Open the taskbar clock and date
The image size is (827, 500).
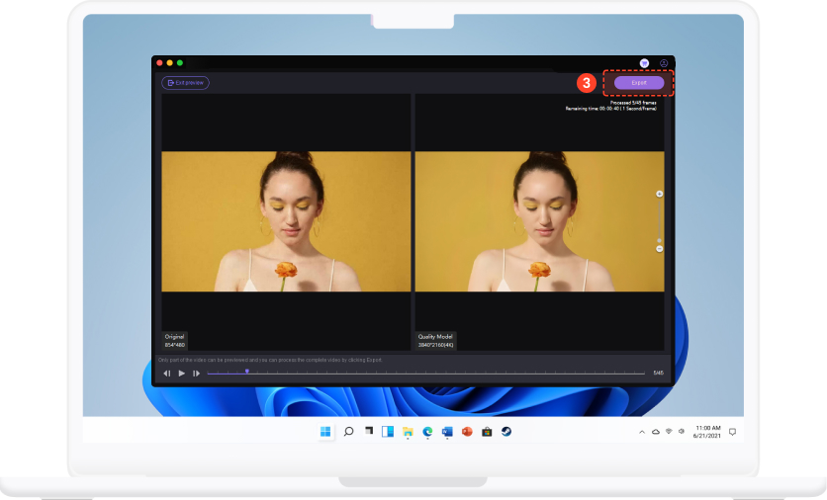click(x=708, y=432)
